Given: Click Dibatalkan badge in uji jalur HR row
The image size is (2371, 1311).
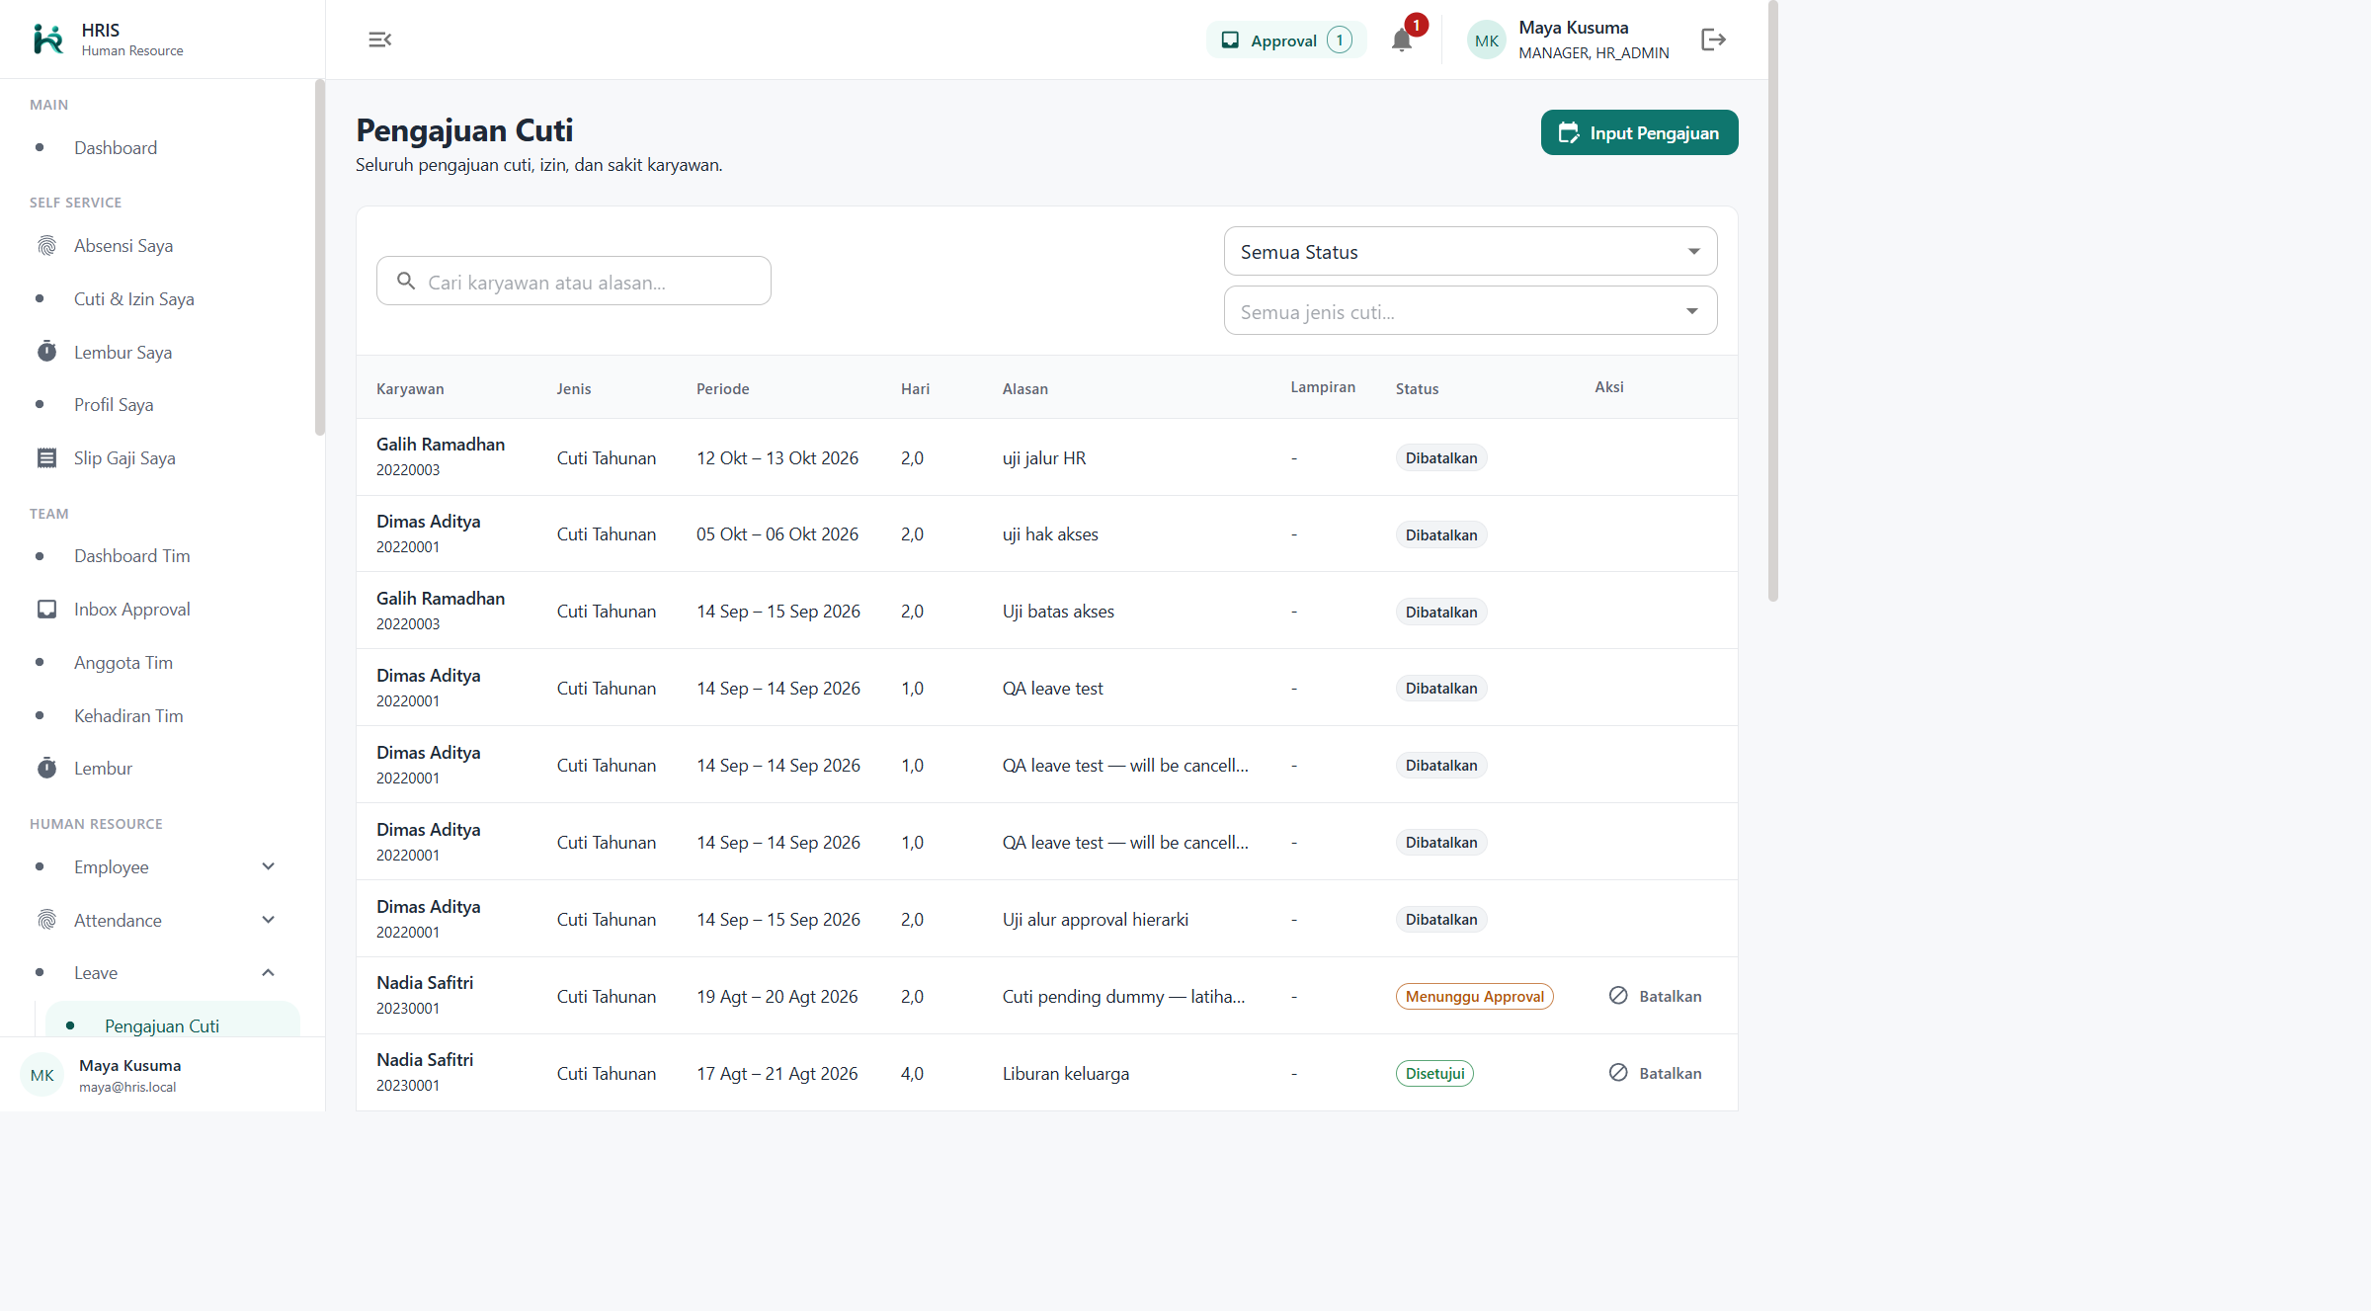Looking at the screenshot, I should coord(1441,458).
